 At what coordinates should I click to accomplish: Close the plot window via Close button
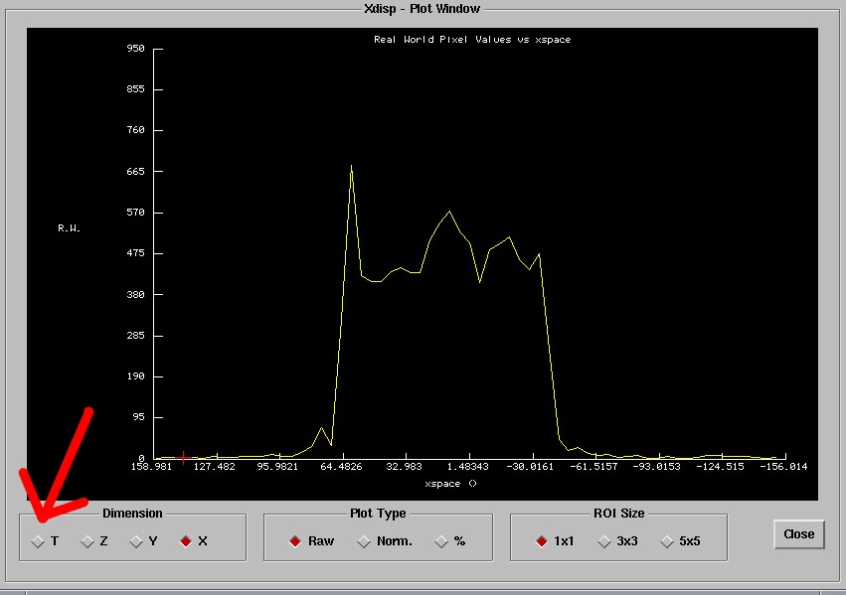[799, 534]
